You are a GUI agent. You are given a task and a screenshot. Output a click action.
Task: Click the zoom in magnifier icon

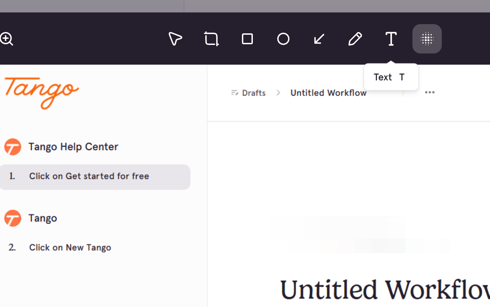pyautogui.click(x=6, y=39)
